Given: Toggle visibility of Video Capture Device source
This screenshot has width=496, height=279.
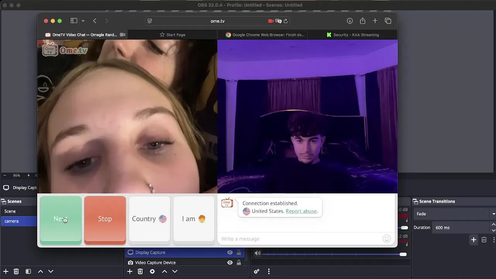Looking at the screenshot, I should [230, 262].
